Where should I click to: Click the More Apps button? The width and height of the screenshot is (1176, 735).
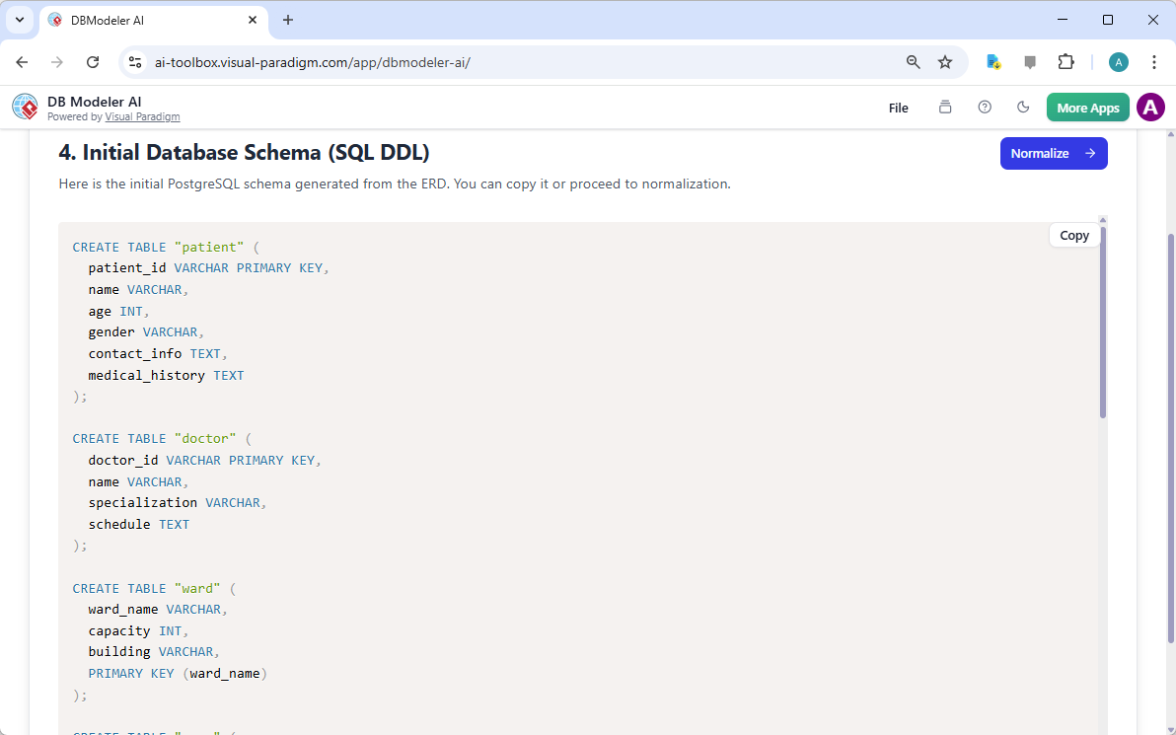(x=1087, y=107)
